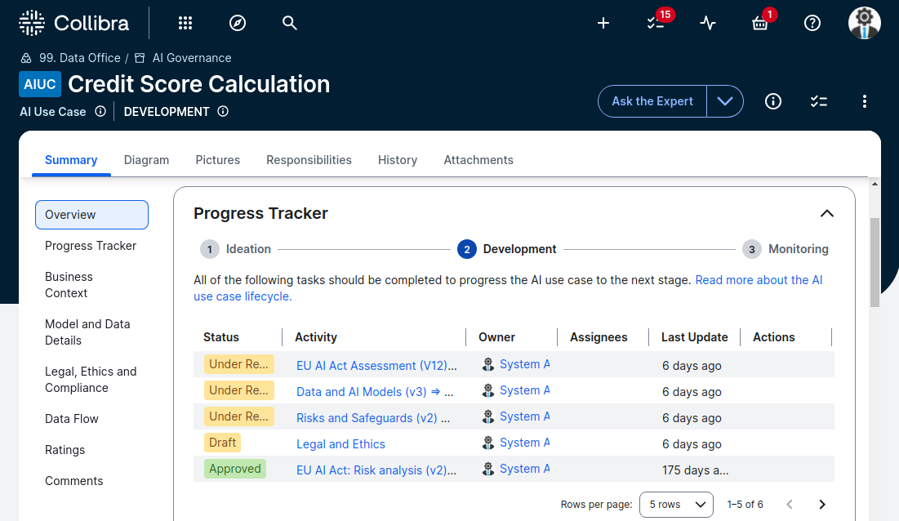
Task: Open the applications grid menu
Action: pyautogui.click(x=185, y=23)
